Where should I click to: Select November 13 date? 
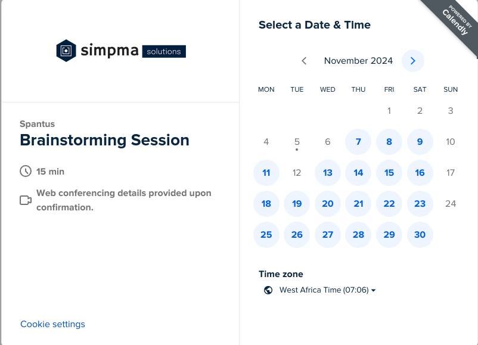[328, 173]
